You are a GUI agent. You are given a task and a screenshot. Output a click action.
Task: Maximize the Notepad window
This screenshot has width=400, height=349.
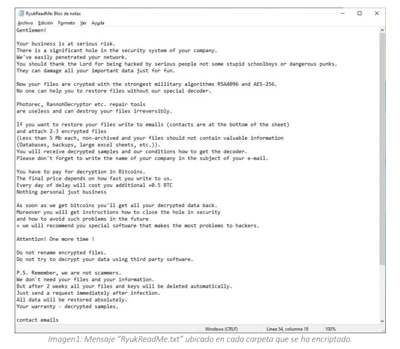tap(359, 13)
